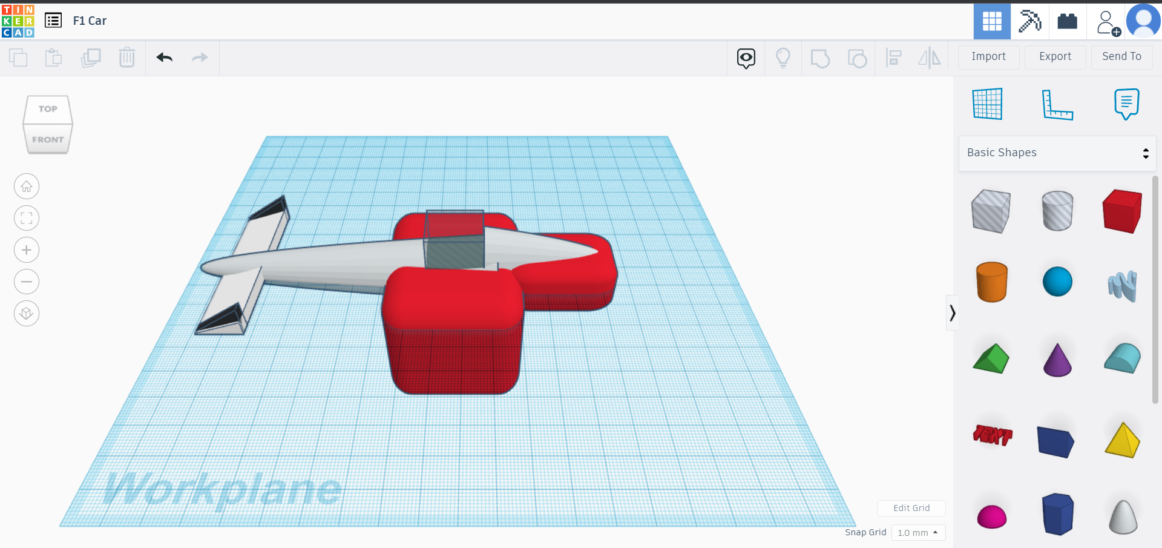Pick the orange Cylinder shape
Viewport: 1162px width, 548px height.
click(992, 282)
